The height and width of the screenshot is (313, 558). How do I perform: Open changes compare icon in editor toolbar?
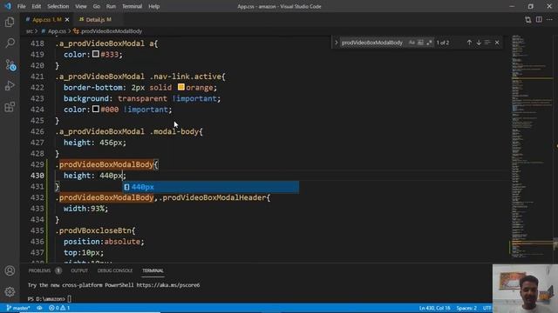coord(528,20)
